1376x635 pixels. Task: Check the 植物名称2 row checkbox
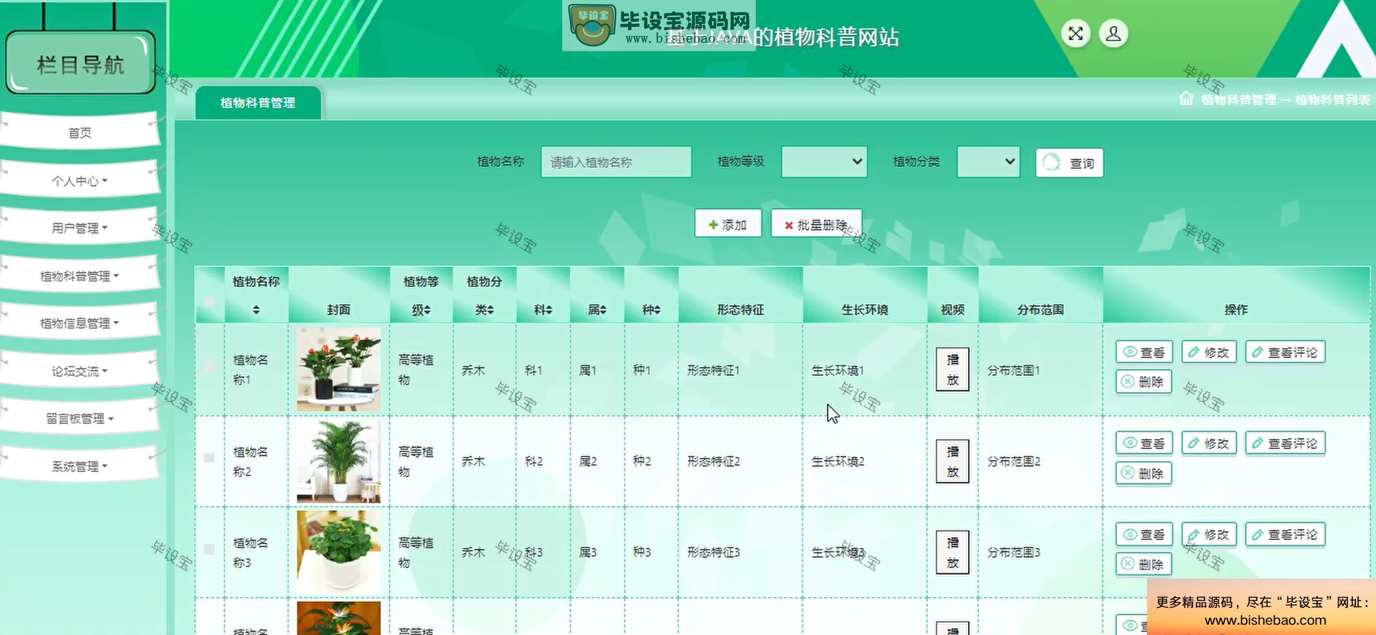coord(209,458)
